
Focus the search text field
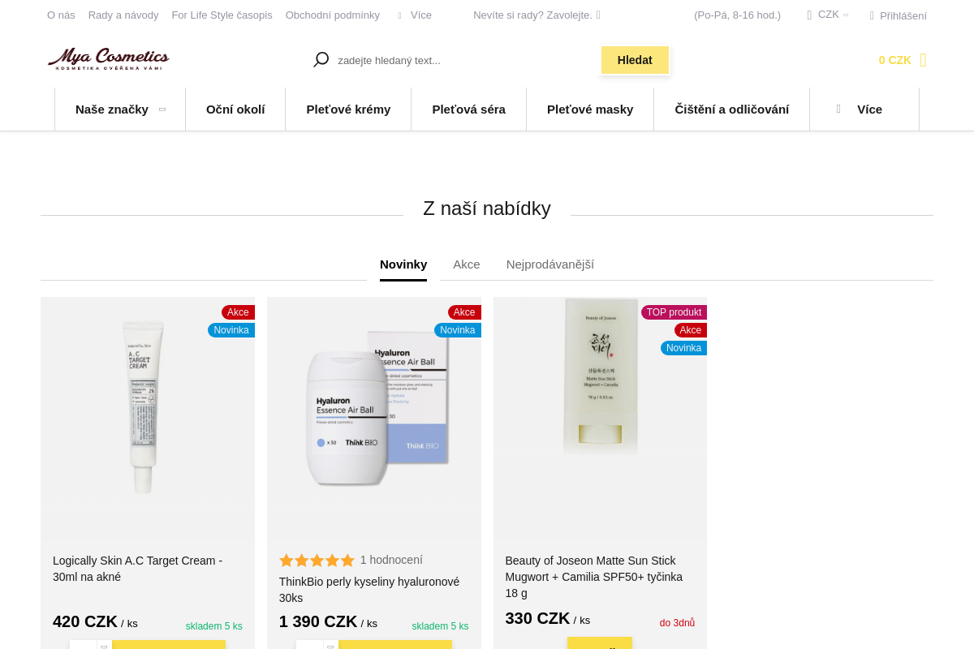(x=467, y=60)
